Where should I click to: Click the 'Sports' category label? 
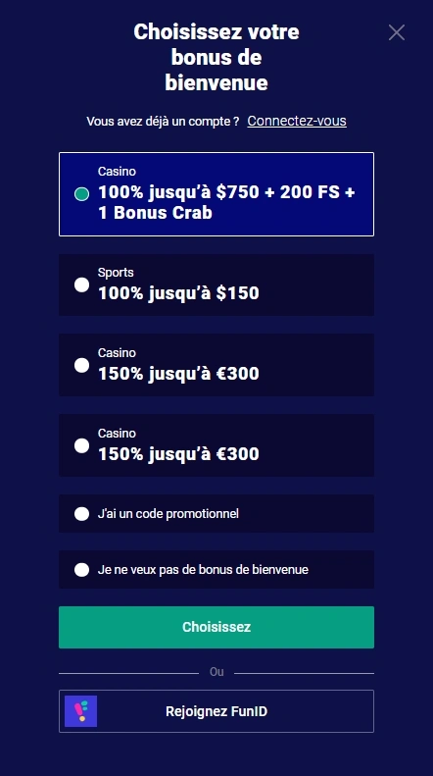pyautogui.click(x=116, y=273)
